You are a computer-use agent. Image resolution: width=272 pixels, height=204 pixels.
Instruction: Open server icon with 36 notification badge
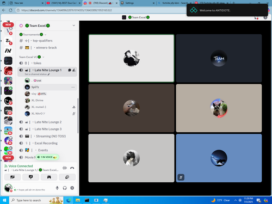click(8, 131)
